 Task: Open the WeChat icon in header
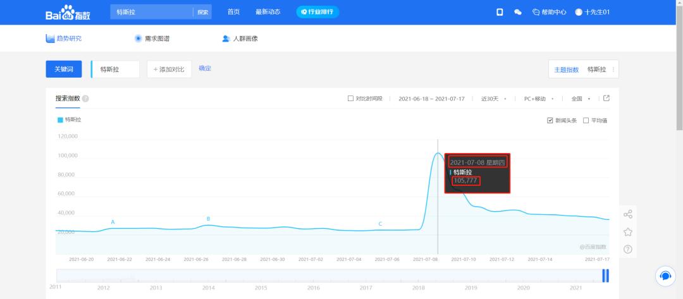tap(518, 12)
